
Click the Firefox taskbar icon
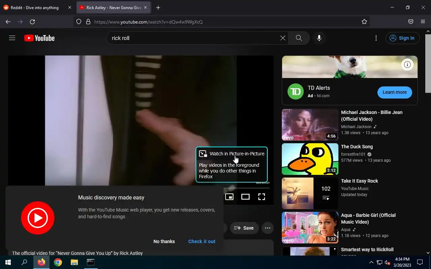click(41, 262)
